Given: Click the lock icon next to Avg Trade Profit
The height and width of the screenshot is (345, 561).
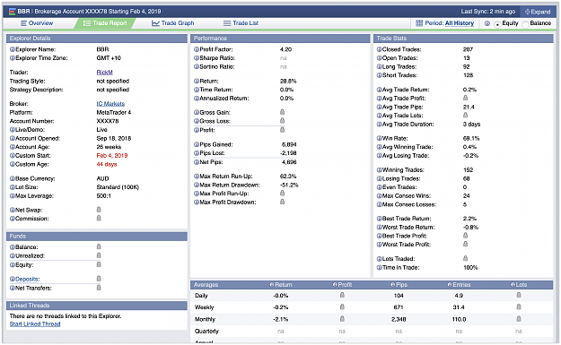Looking at the screenshot, I should [466, 98].
